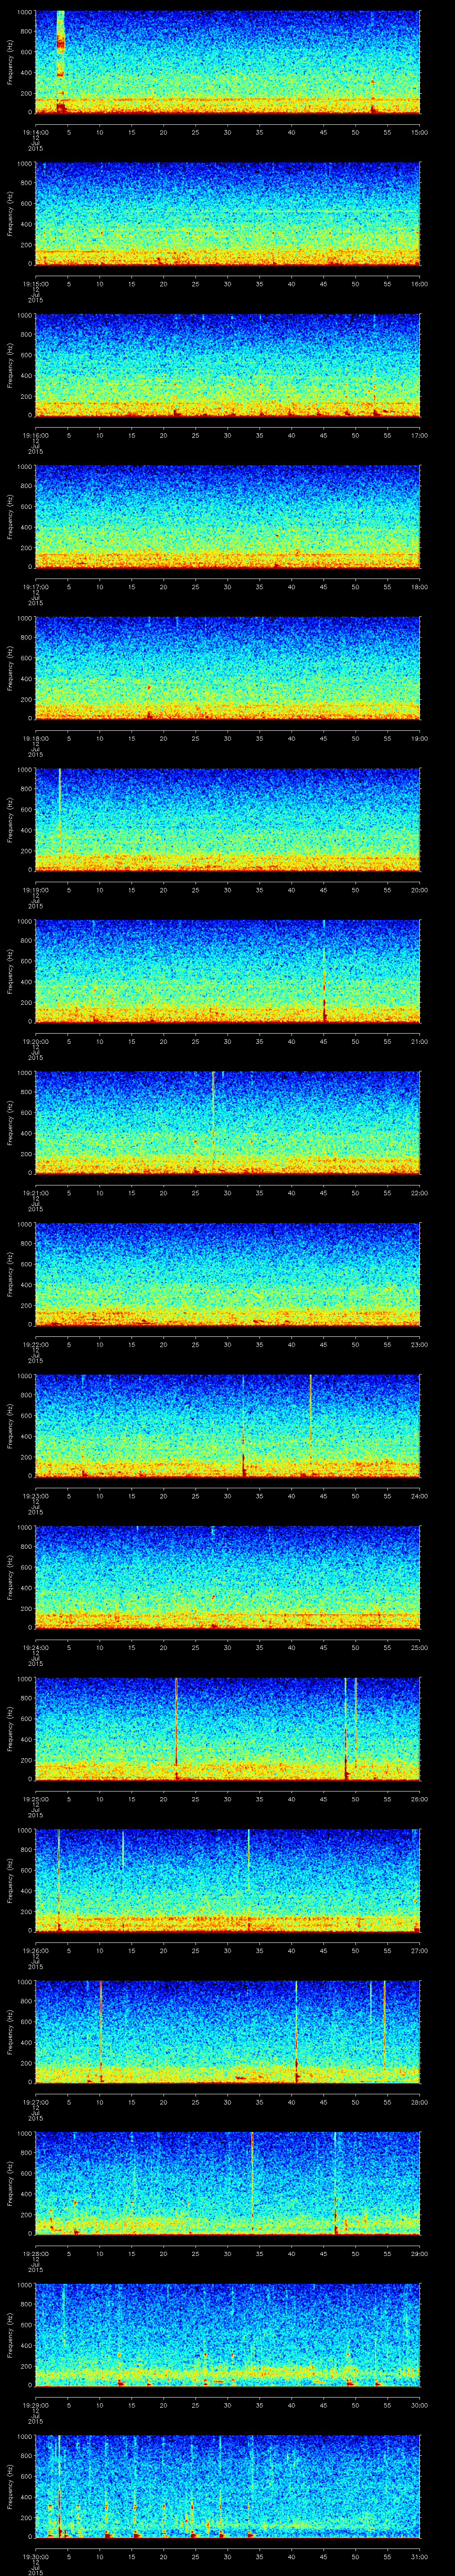Click the 19:30:00 start time label

point(36,2557)
